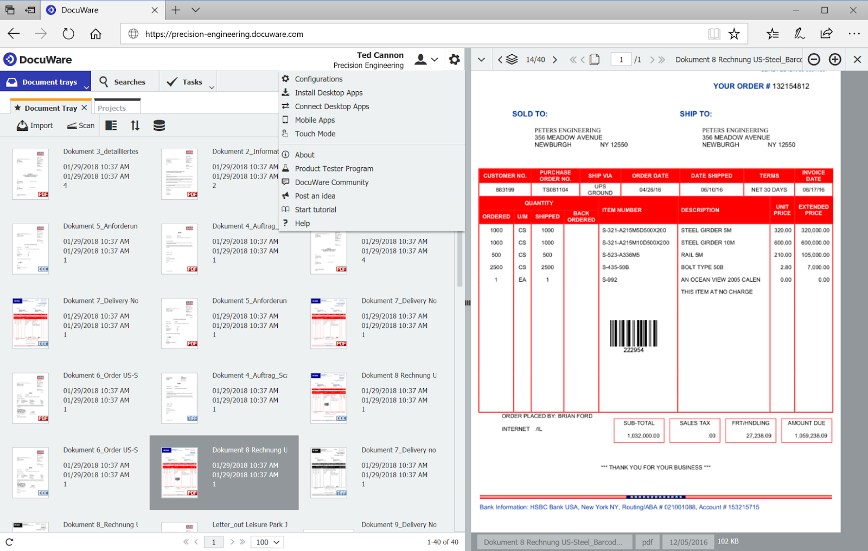Go to next document with right chevron

coord(555,59)
